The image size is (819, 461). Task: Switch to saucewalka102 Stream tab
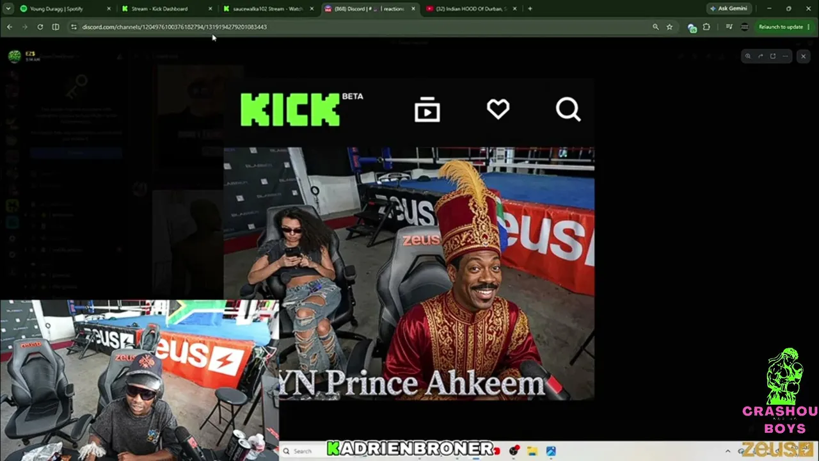pos(269,9)
